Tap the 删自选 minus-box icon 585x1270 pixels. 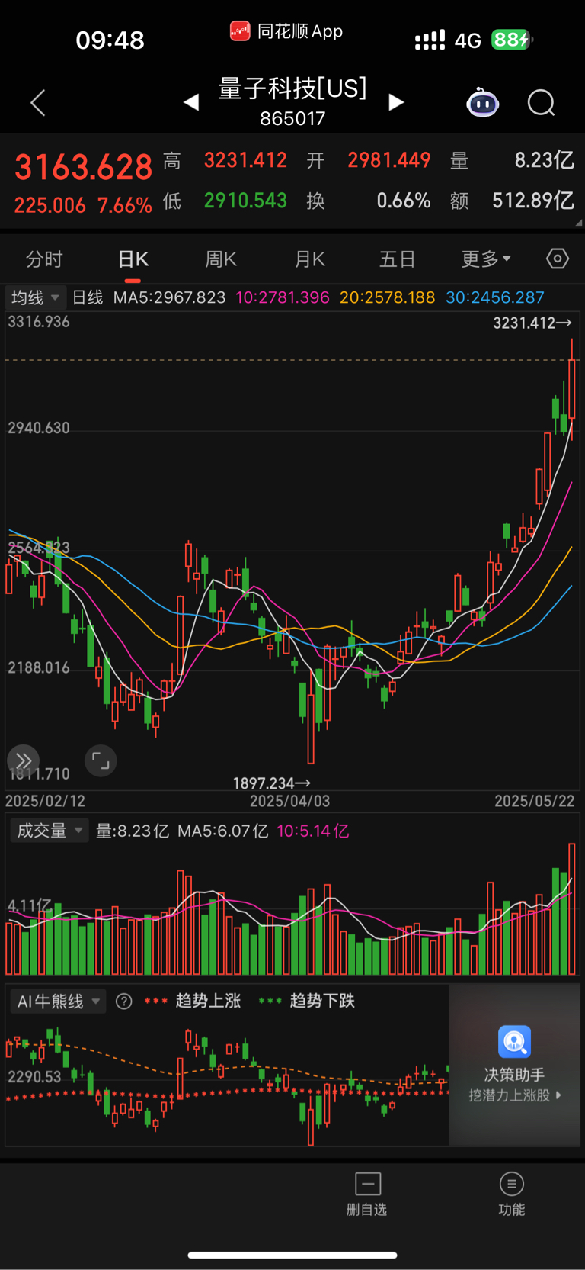coord(368,1184)
